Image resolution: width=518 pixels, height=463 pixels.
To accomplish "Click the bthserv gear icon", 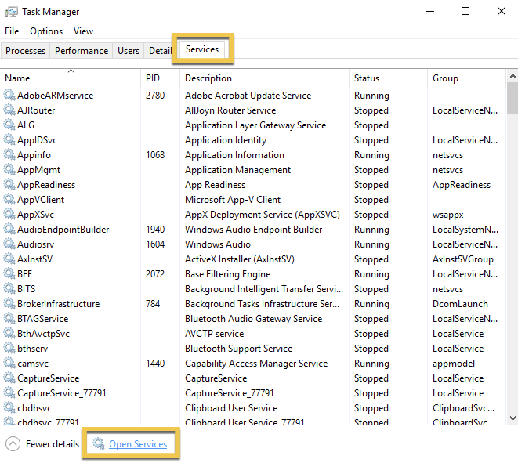I will pos(9,348).
